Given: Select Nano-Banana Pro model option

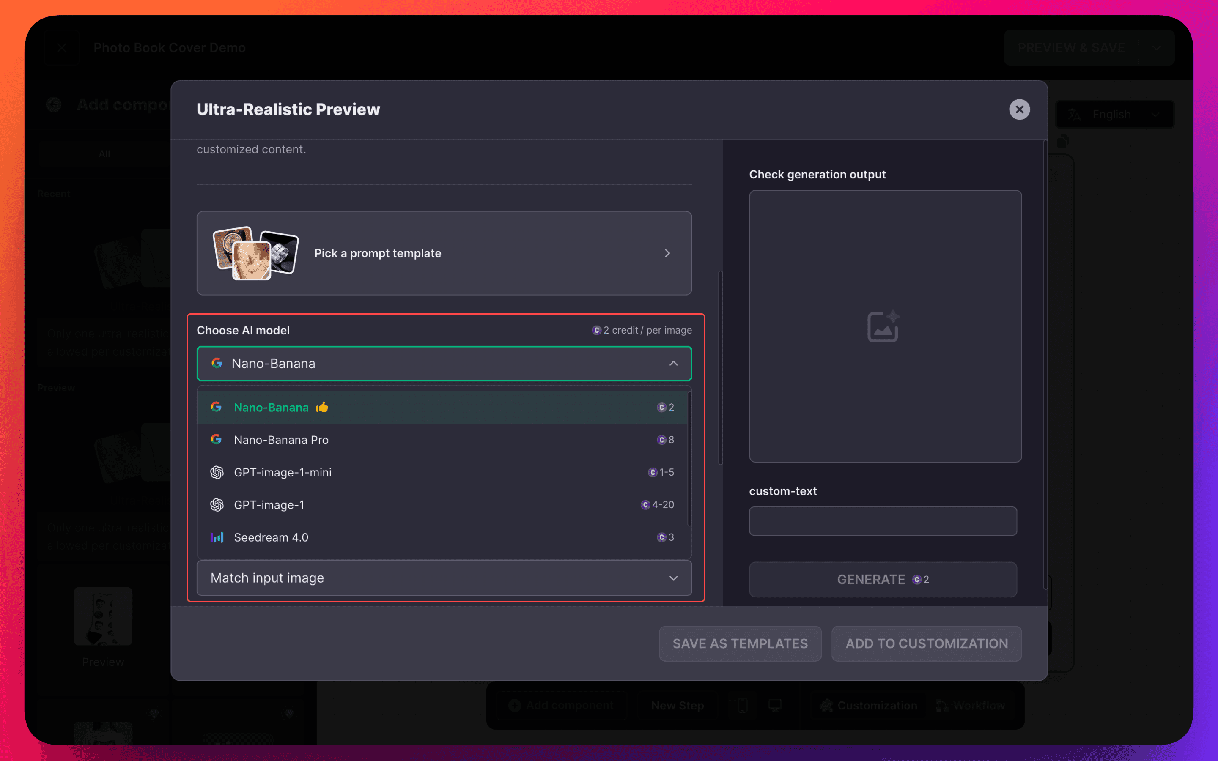Looking at the screenshot, I should (281, 439).
